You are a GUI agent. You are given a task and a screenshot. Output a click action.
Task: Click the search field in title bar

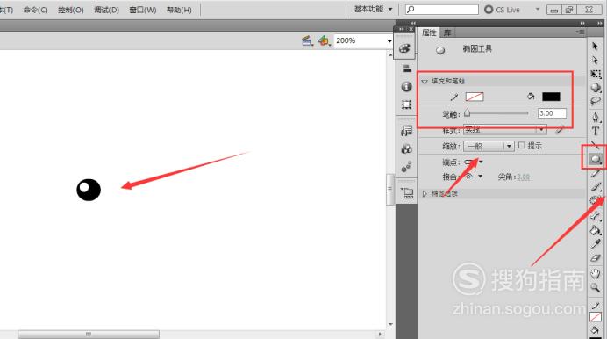pos(442,10)
